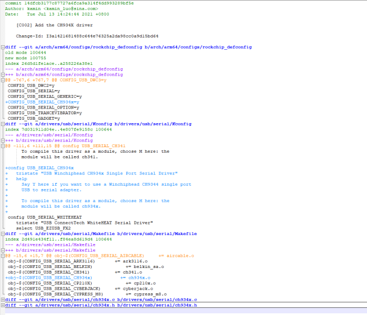Click the CONFIG_USB_DWC2=y line
367x315 pixels.
pyautogui.click(x=31, y=86)
